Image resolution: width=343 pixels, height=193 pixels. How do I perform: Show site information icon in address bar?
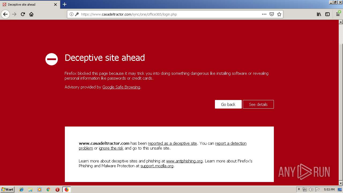point(72,14)
